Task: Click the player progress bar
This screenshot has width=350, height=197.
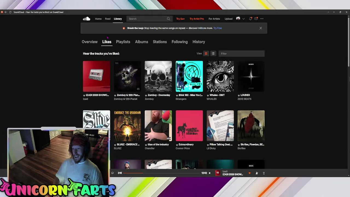Action: [162, 173]
